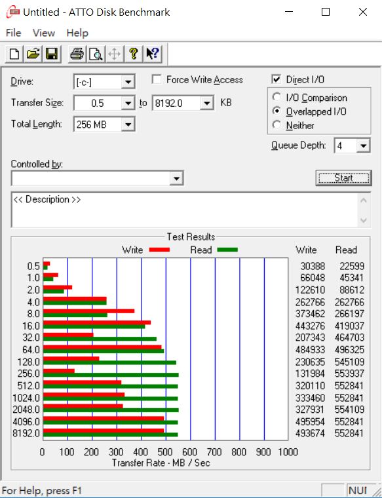Click the red write bar for 8.0
The height and width of the screenshot is (498, 382).
pyautogui.click(x=88, y=311)
